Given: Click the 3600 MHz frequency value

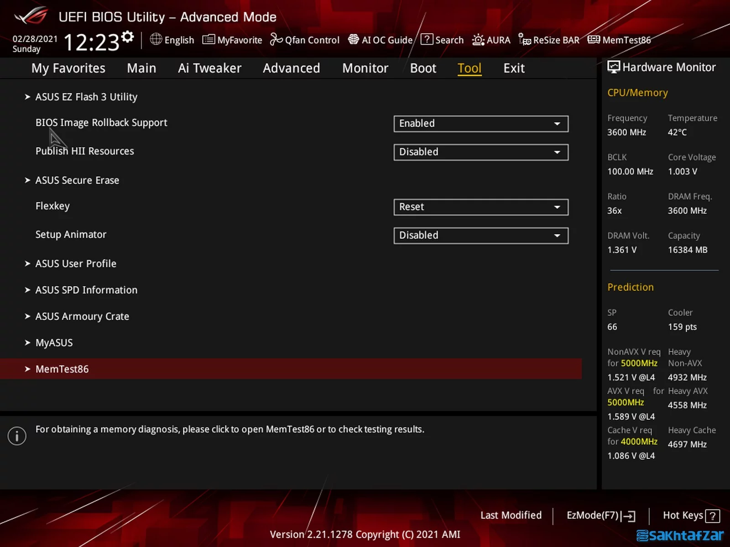Looking at the screenshot, I should pyautogui.click(x=626, y=133).
